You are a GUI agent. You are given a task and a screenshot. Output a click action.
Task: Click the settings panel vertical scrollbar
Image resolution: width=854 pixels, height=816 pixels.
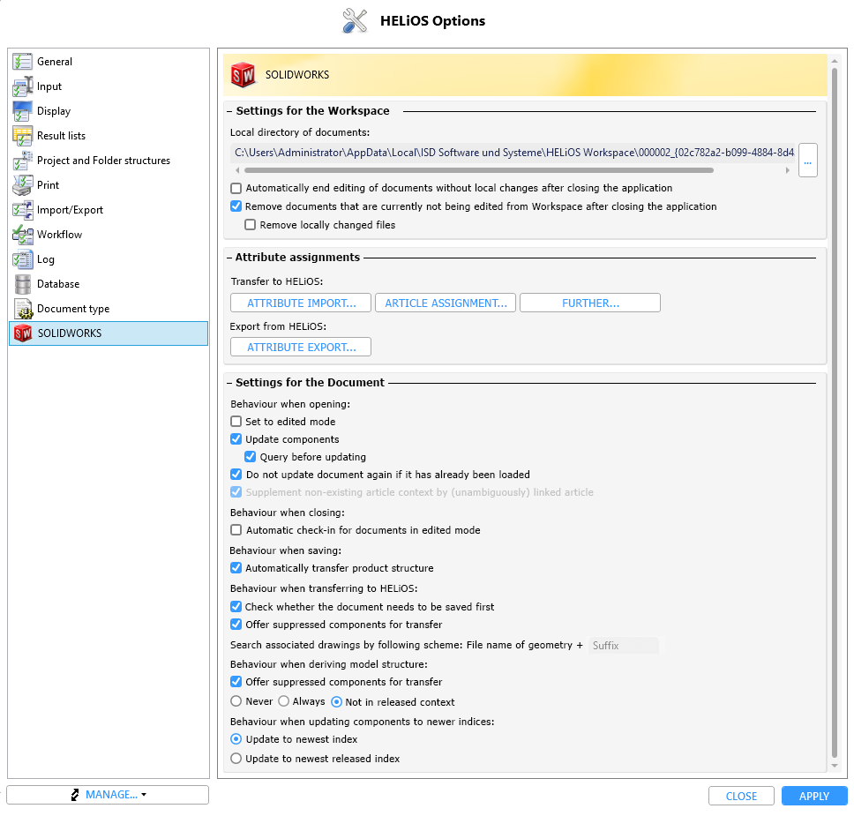pyautogui.click(x=835, y=412)
